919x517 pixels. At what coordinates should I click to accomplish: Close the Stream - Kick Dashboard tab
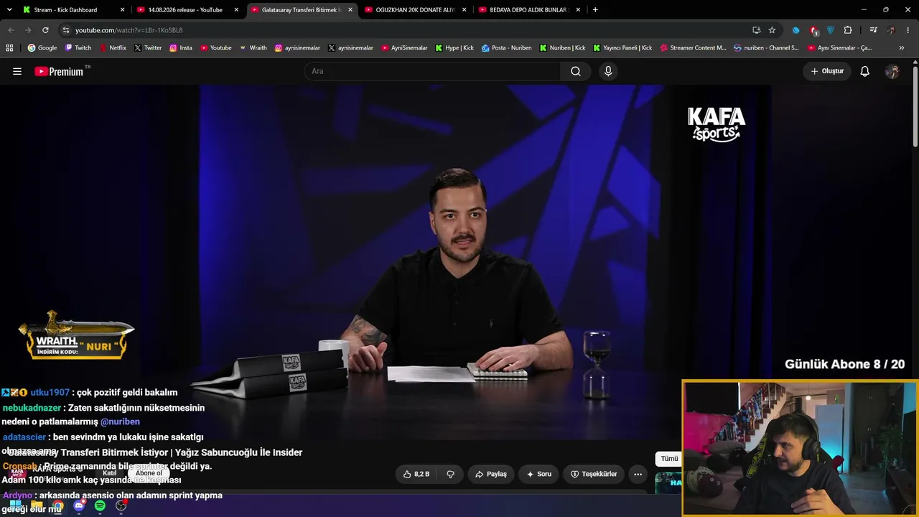(122, 10)
